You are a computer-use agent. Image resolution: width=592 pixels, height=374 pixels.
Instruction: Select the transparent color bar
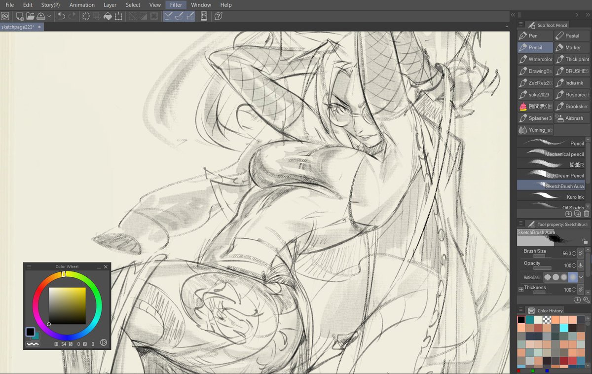(33, 344)
